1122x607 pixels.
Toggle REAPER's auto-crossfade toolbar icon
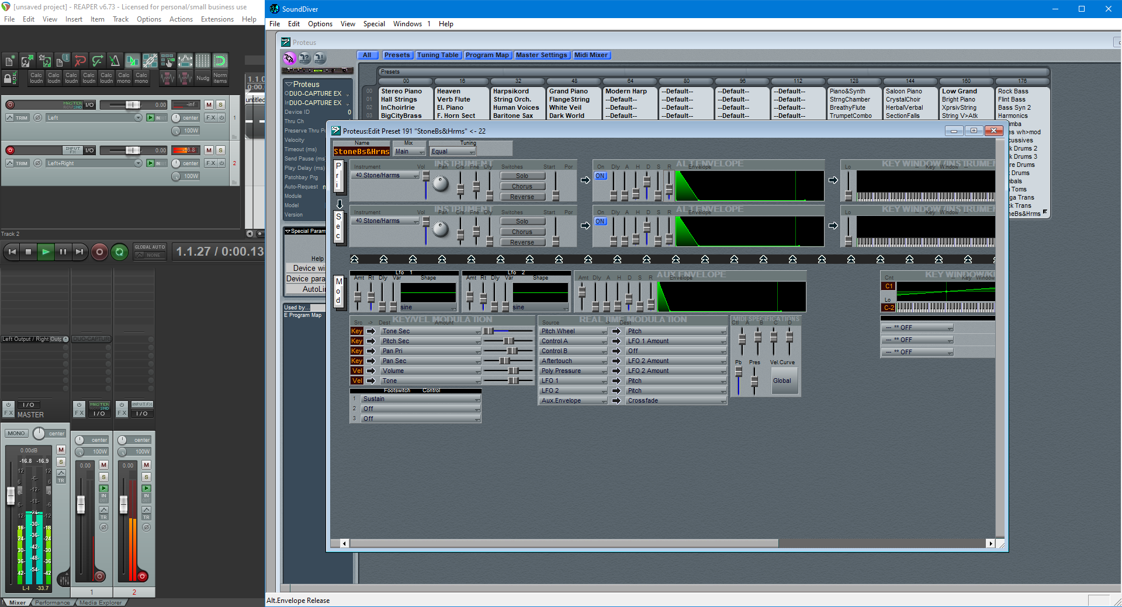point(133,60)
